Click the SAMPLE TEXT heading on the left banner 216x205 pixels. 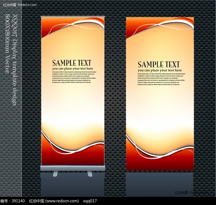(72, 63)
